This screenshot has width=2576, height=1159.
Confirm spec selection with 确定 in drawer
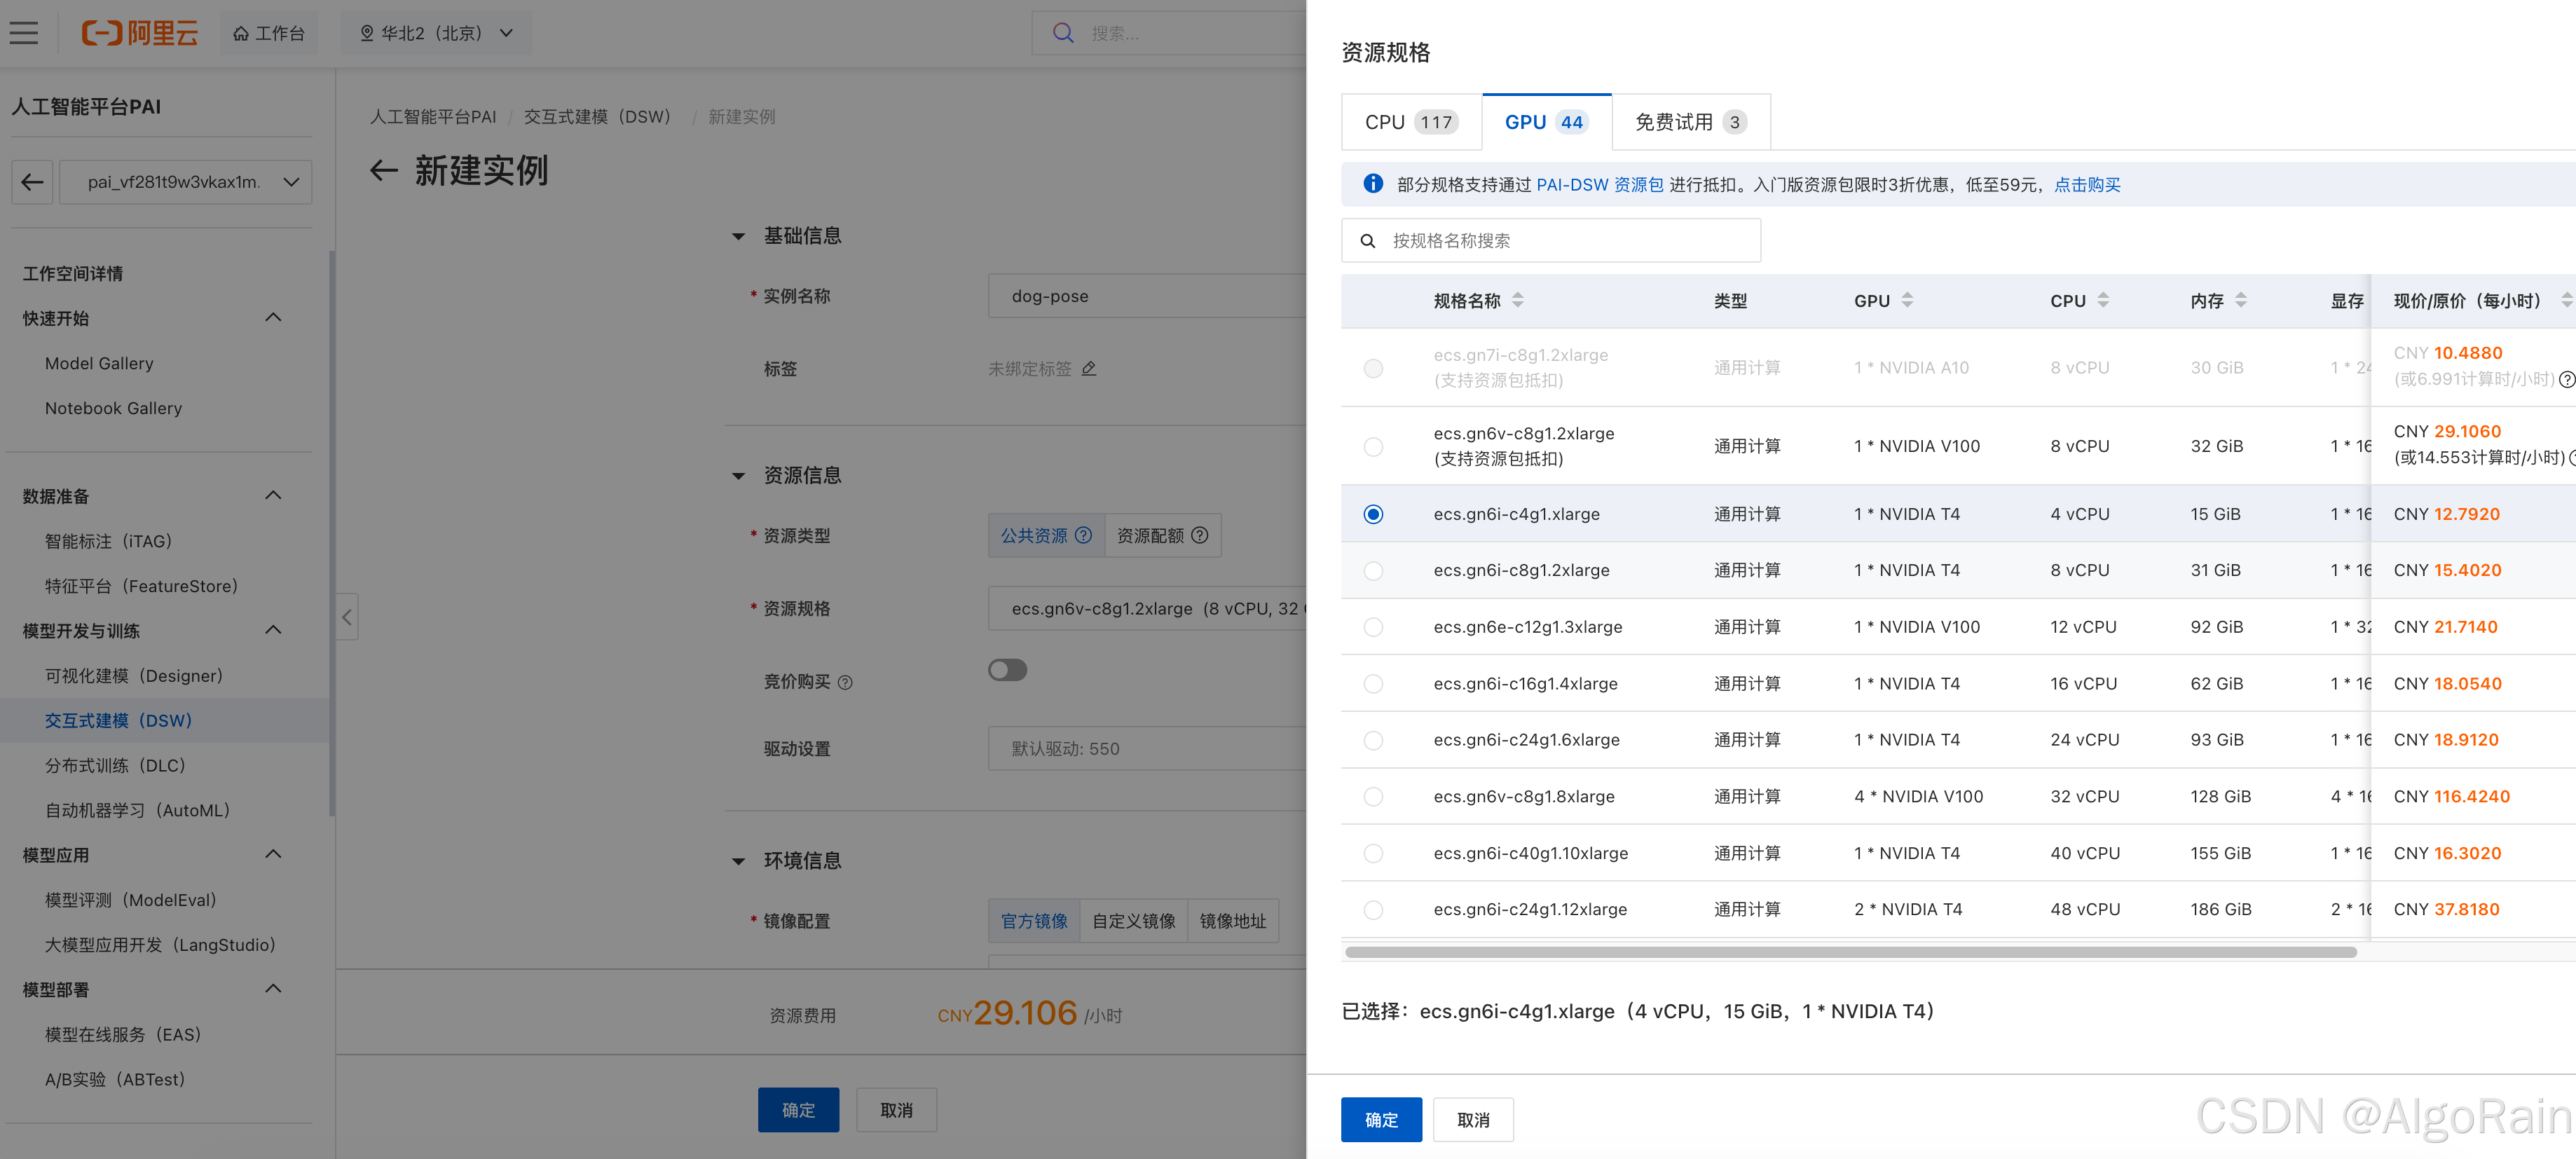coord(1381,1120)
